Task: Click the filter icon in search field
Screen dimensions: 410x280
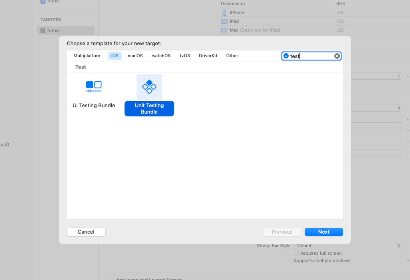Action: [286, 56]
